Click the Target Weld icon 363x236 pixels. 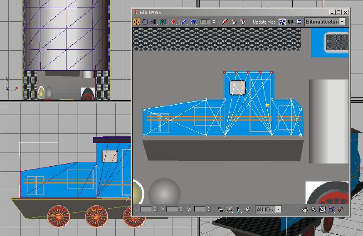click(234, 22)
